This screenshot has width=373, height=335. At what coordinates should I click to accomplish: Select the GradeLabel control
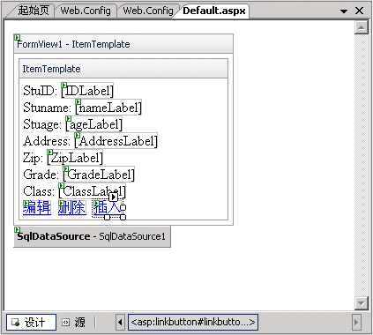pos(99,175)
